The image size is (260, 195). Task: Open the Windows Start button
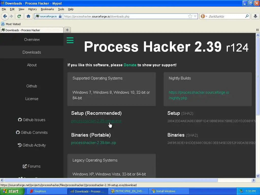coord(12,191)
